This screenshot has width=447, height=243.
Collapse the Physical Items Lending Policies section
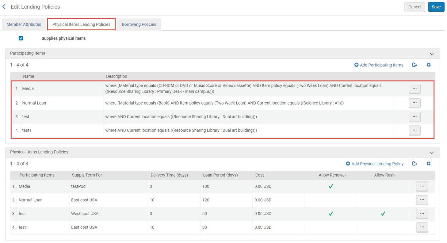[432, 152]
